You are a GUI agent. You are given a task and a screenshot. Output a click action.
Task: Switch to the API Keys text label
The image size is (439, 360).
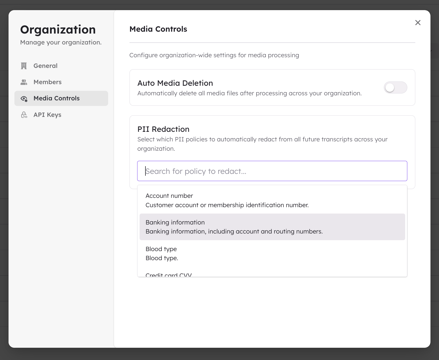click(47, 115)
